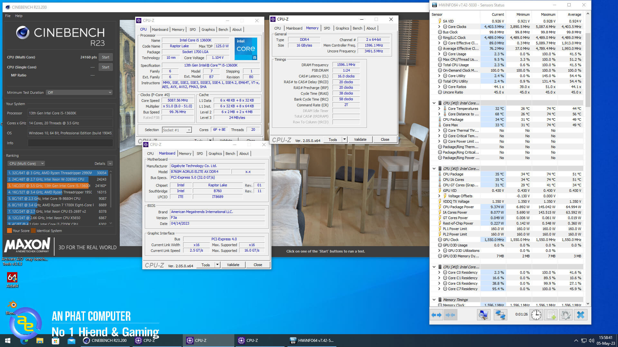Image resolution: width=618 pixels, height=347 pixels.
Task: Open the Cinebench Help menu
Action: click(19, 16)
